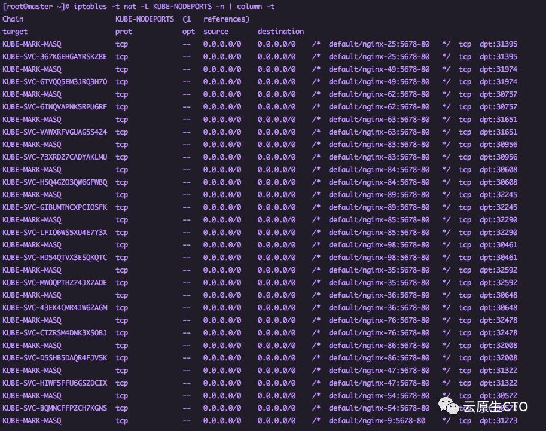546x431 pixels.
Task: Click 'dpt:32008' in the KUBE-SVC-D5SHB5DAQR4FJV5K row
Action: click(498, 357)
